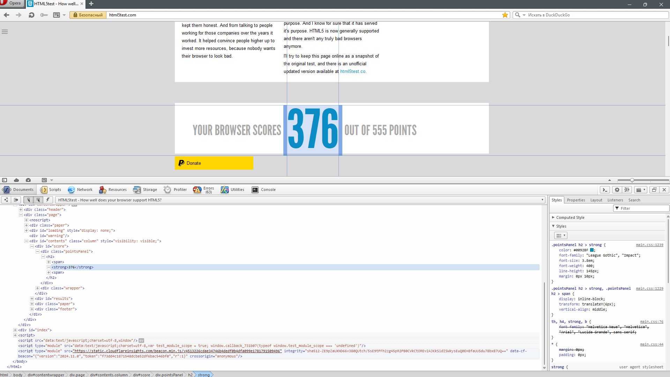The image size is (670, 377).
Task: Toggle the select-element-by-click inspector button
Action: pos(28,200)
